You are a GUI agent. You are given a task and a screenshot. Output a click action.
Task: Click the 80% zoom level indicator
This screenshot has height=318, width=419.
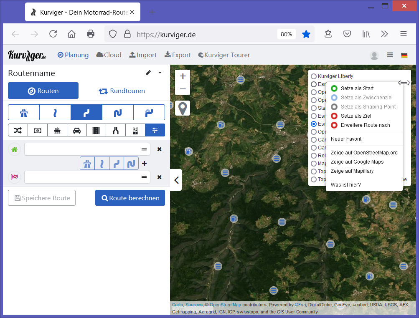(x=286, y=34)
